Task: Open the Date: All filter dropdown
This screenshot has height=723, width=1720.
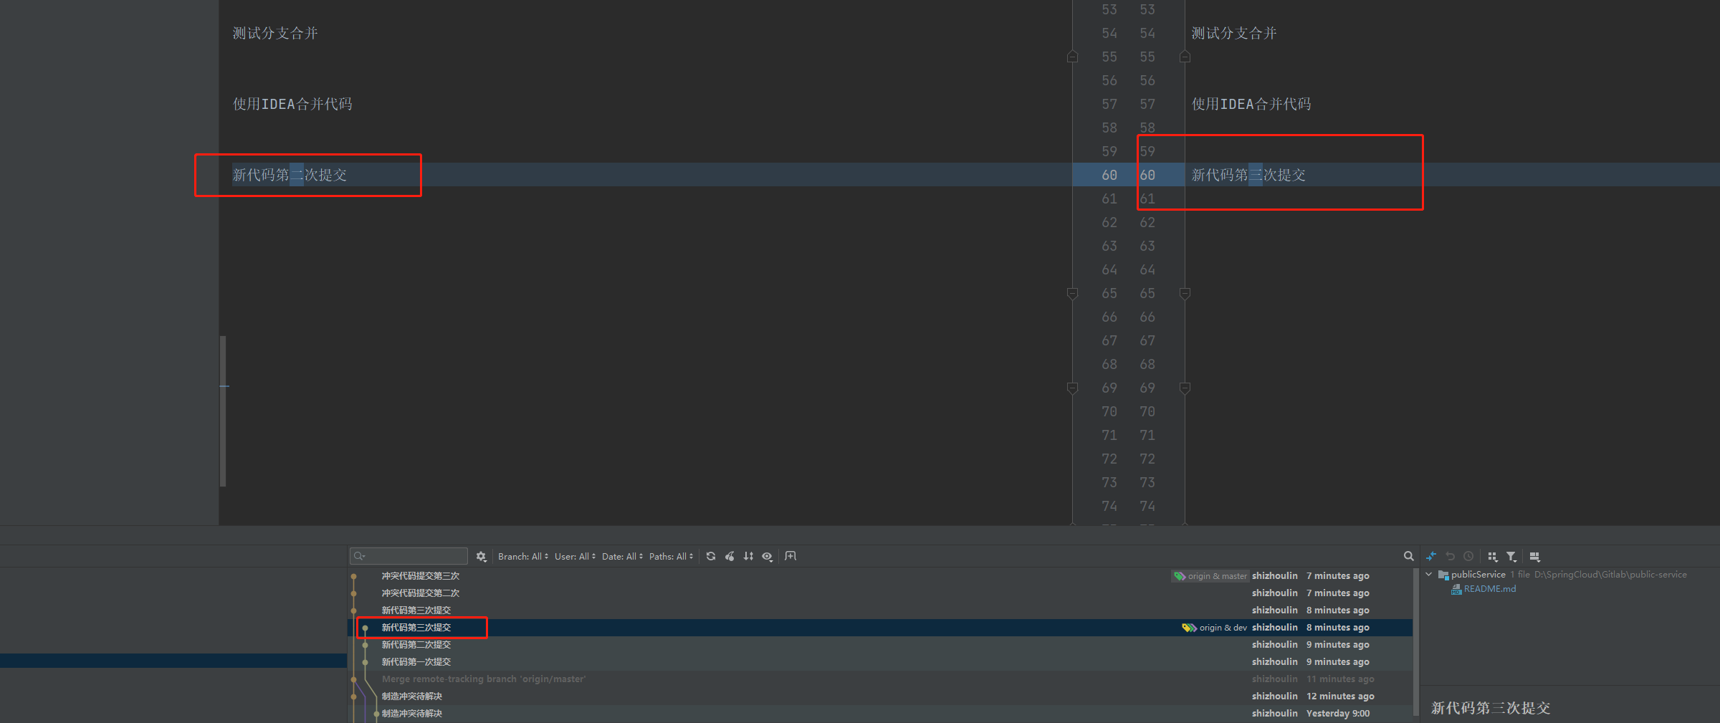Action: 622,557
